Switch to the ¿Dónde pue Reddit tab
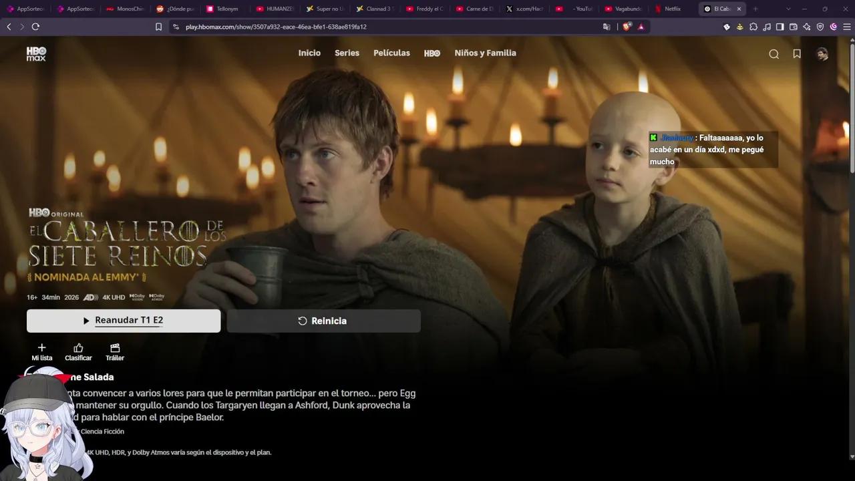 tap(176, 9)
